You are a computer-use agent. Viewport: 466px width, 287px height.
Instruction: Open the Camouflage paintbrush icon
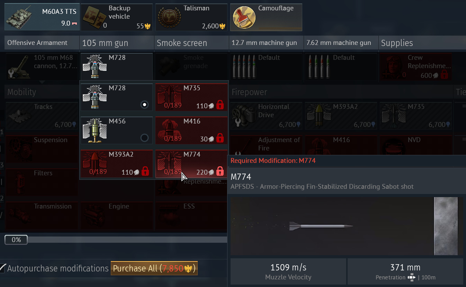[x=244, y=17]
